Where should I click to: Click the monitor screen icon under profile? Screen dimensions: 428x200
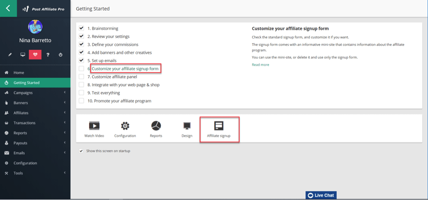coord(23,55)
